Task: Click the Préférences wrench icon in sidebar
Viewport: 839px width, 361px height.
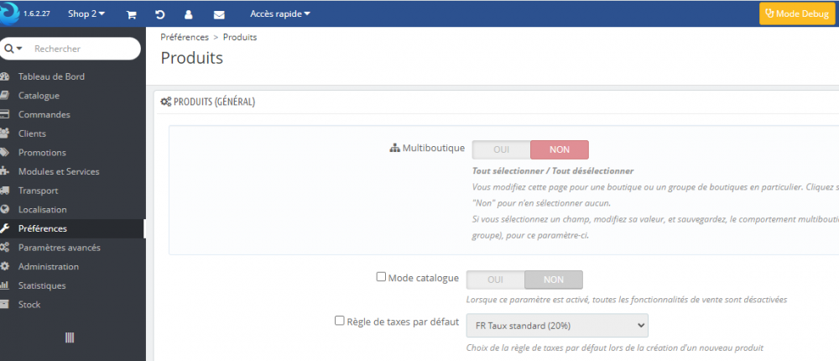Action: pyautogui.click(x=5, y=228)
